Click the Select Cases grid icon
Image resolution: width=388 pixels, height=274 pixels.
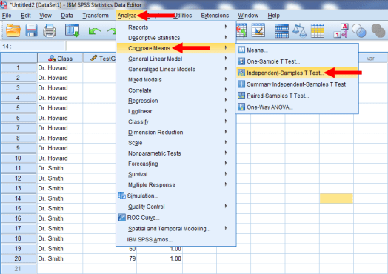click(x=318, y=30)
